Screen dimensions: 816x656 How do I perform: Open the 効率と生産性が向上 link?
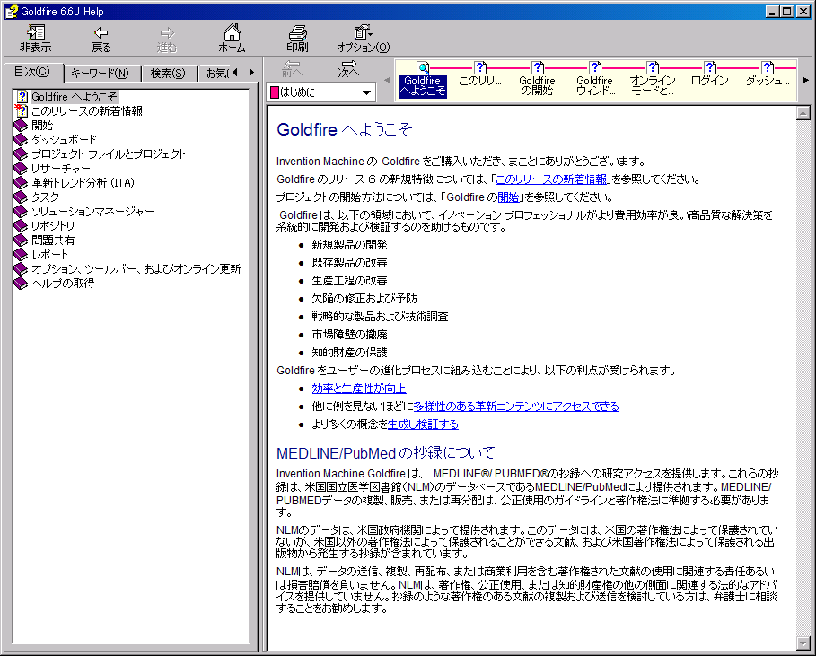tap(359, 389)
